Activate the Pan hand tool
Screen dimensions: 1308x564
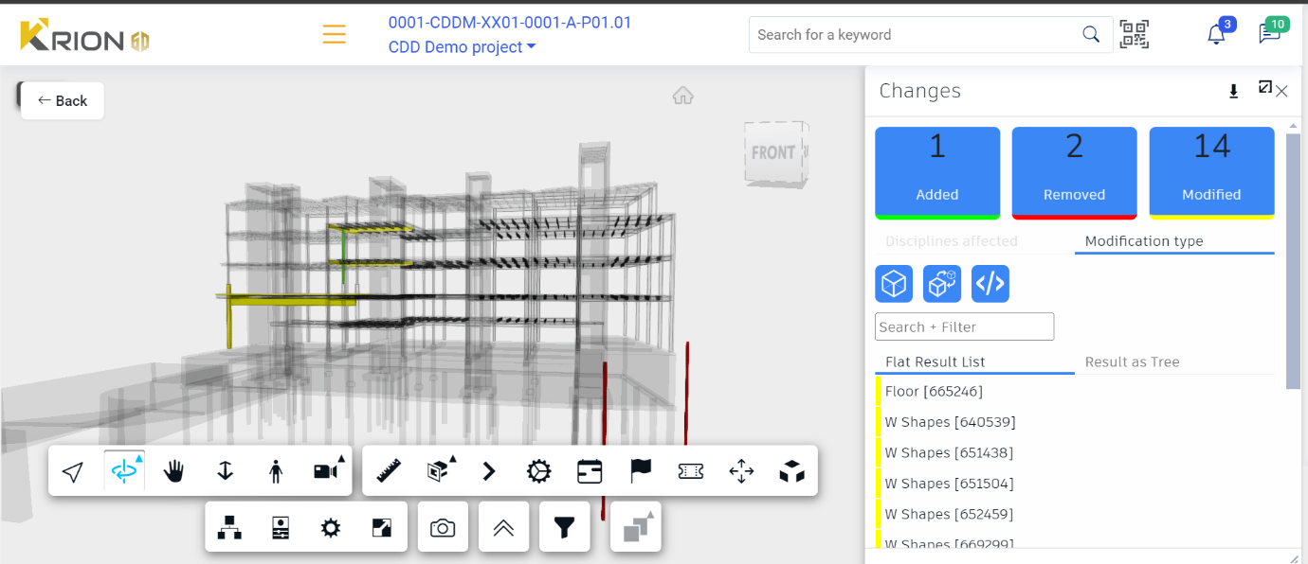(174, 471)
